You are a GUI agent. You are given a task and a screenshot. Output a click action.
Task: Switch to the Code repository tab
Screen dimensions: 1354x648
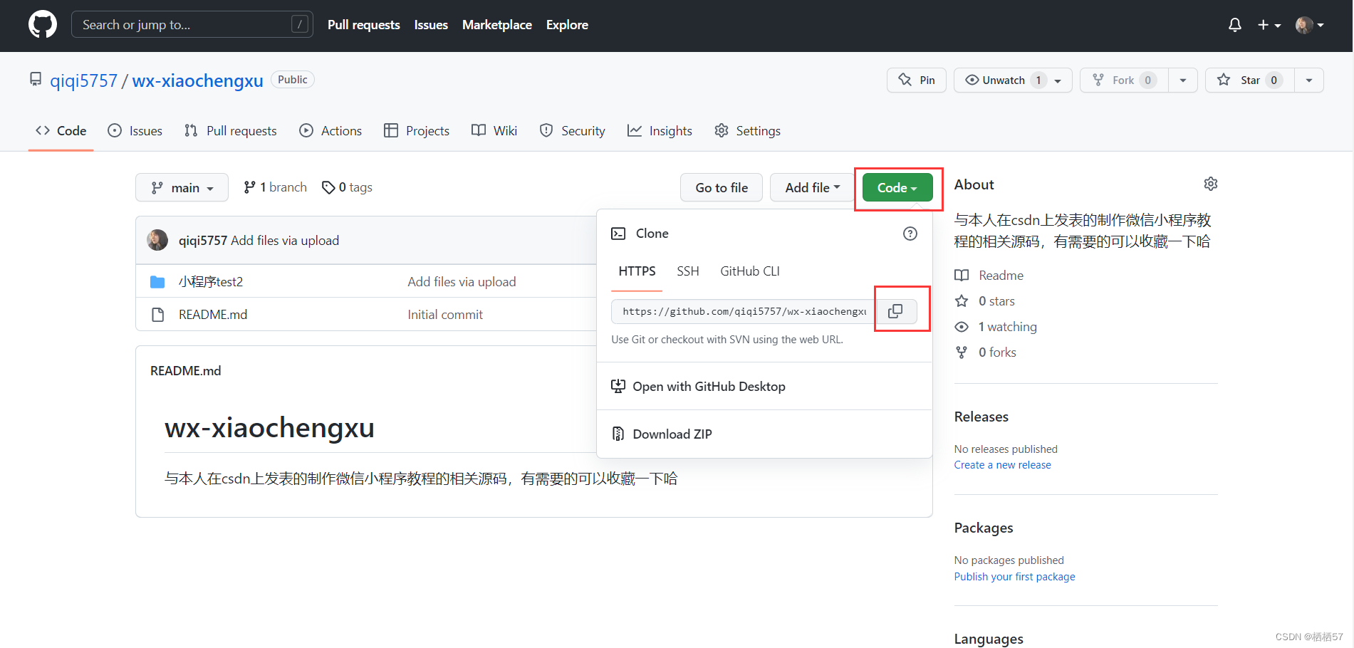click(61, 131)
